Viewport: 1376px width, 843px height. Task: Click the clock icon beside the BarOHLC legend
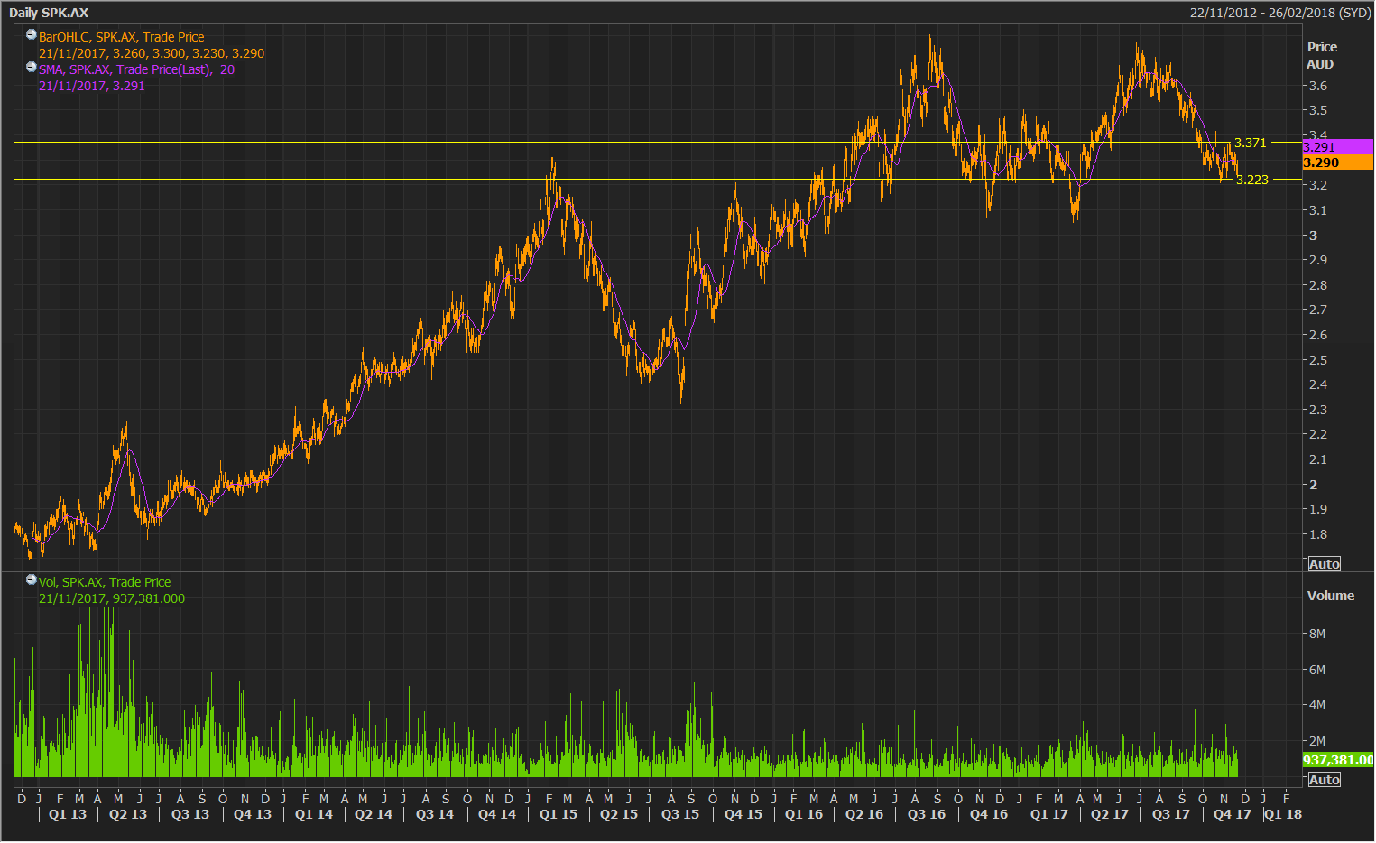32,35
